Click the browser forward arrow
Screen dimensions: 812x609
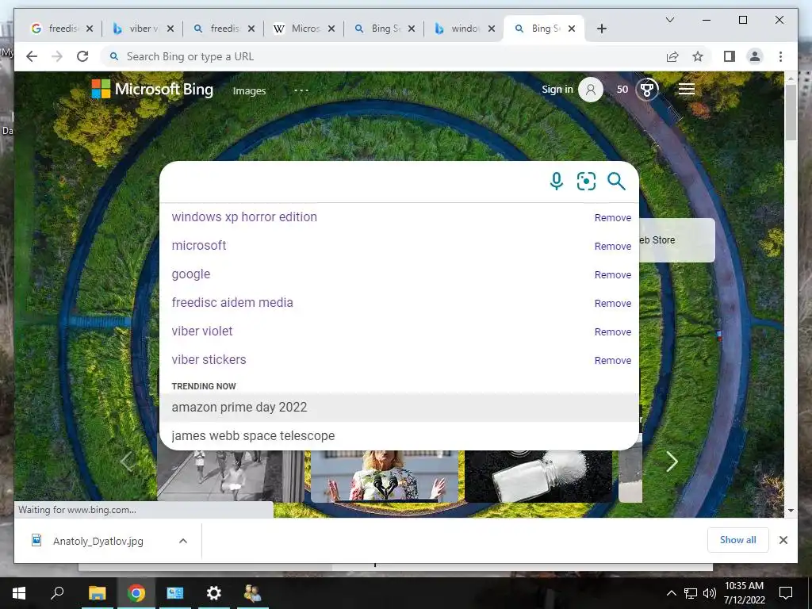[x=57, y=56]
